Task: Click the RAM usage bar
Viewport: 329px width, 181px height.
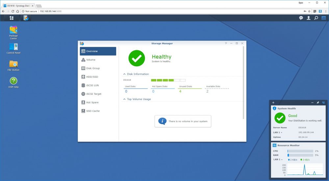Action: (300, 155)
